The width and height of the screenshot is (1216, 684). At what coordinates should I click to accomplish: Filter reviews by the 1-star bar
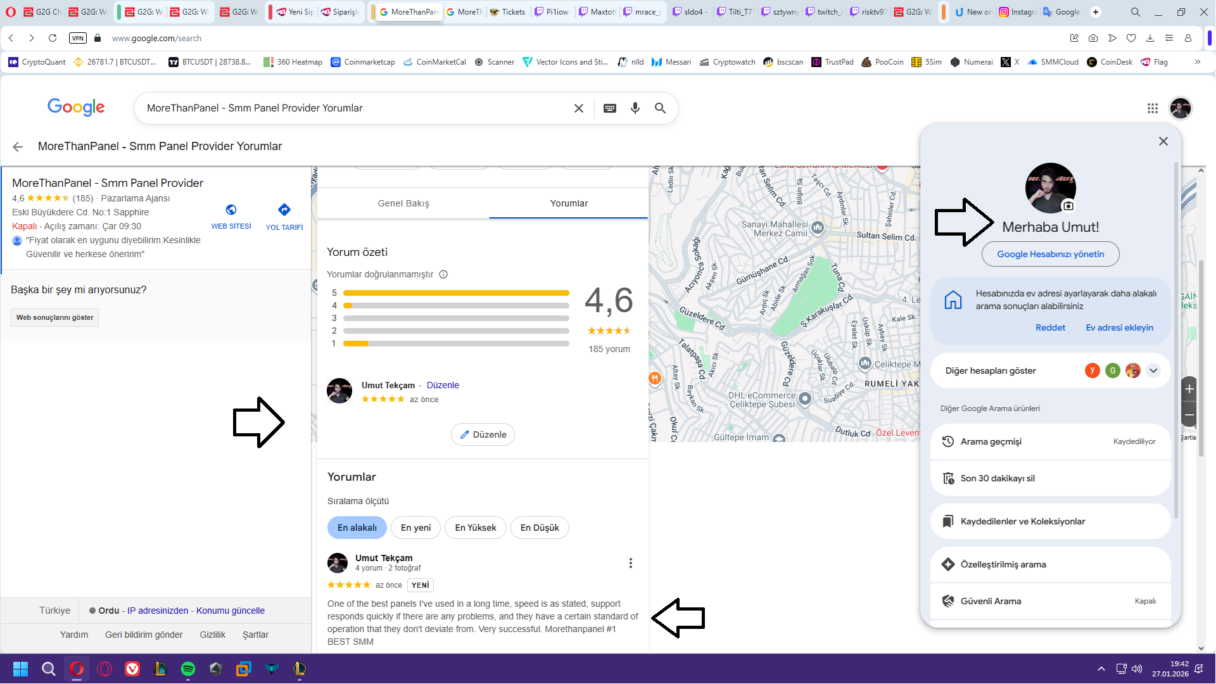point(456,344)
